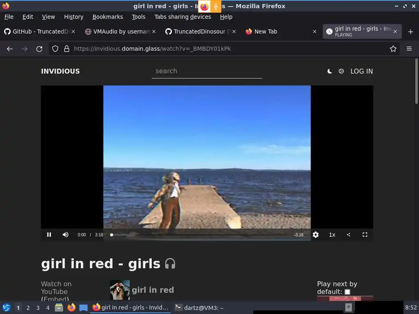Focus the Invidious search field
The width and height of the screenshot is (419, 314).
click(x=207, y=71)
